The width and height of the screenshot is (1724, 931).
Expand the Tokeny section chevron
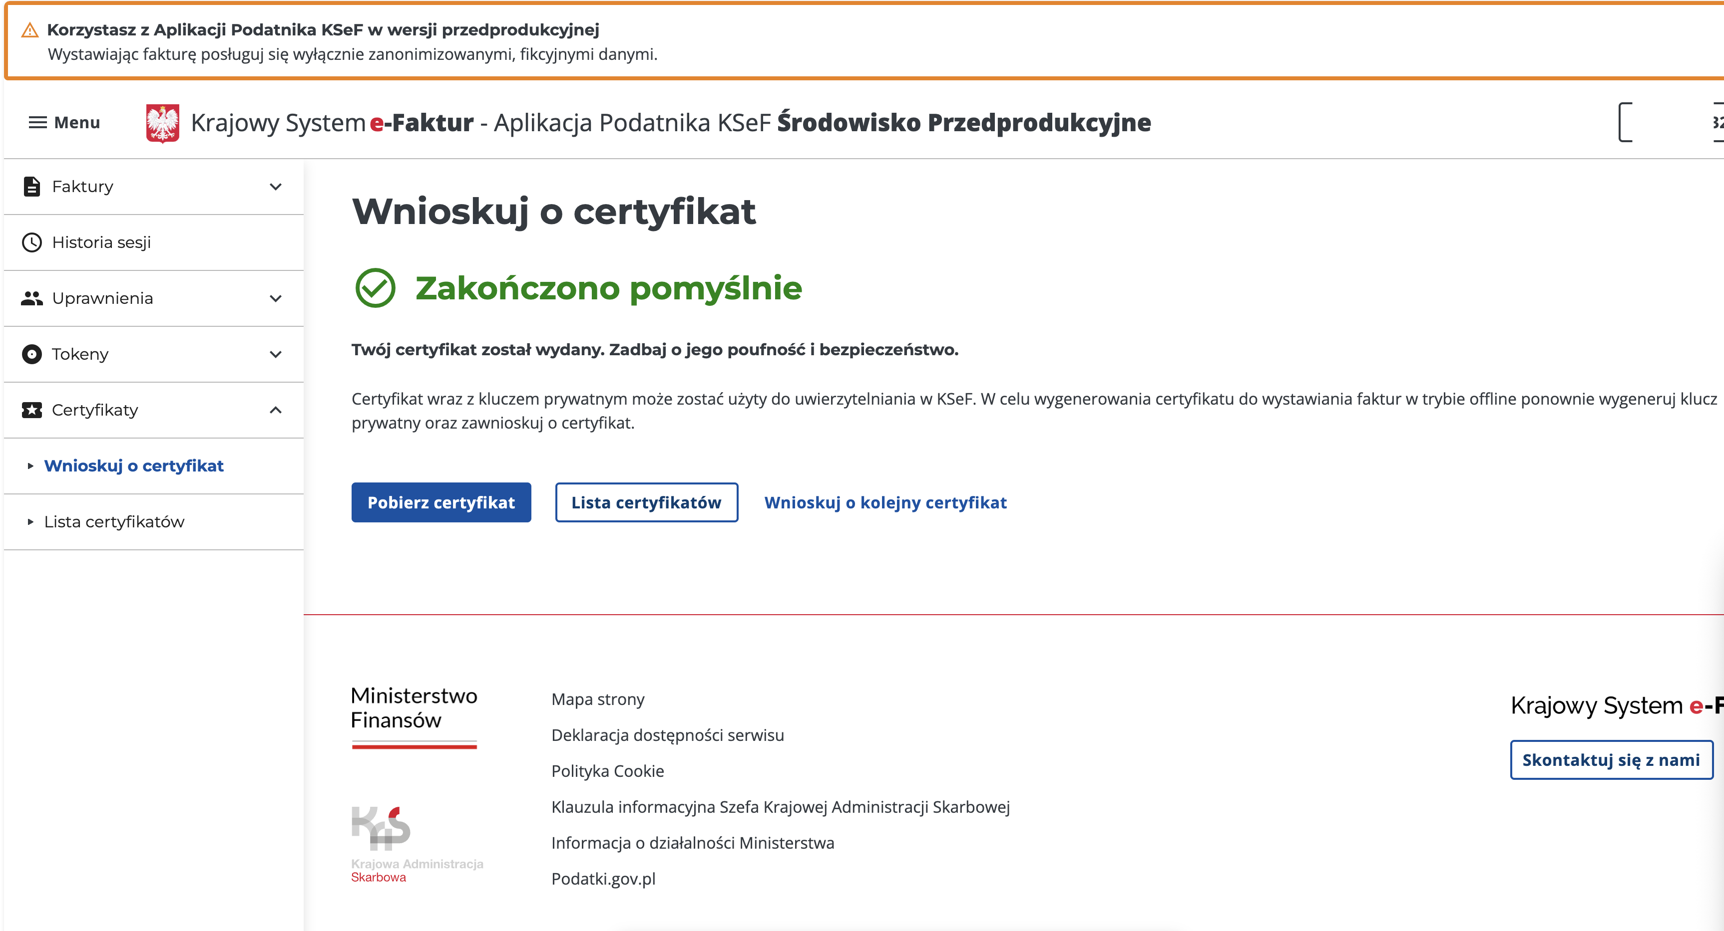point(276,354)
